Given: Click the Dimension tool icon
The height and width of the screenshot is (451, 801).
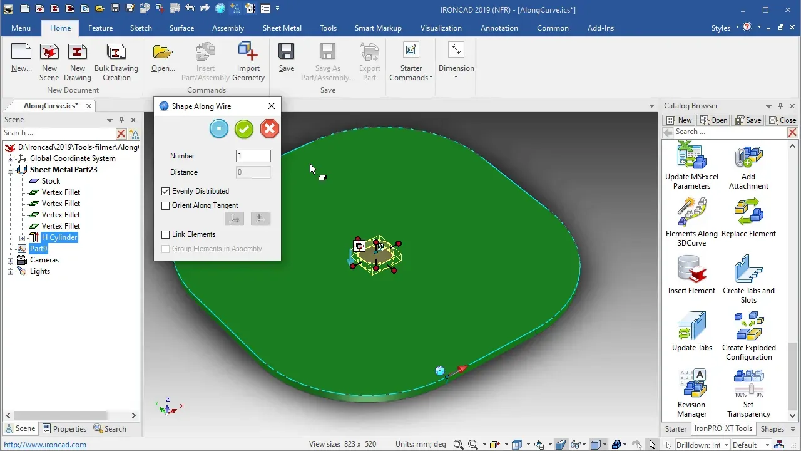Looking at the screenshot, I should (456, 51).
